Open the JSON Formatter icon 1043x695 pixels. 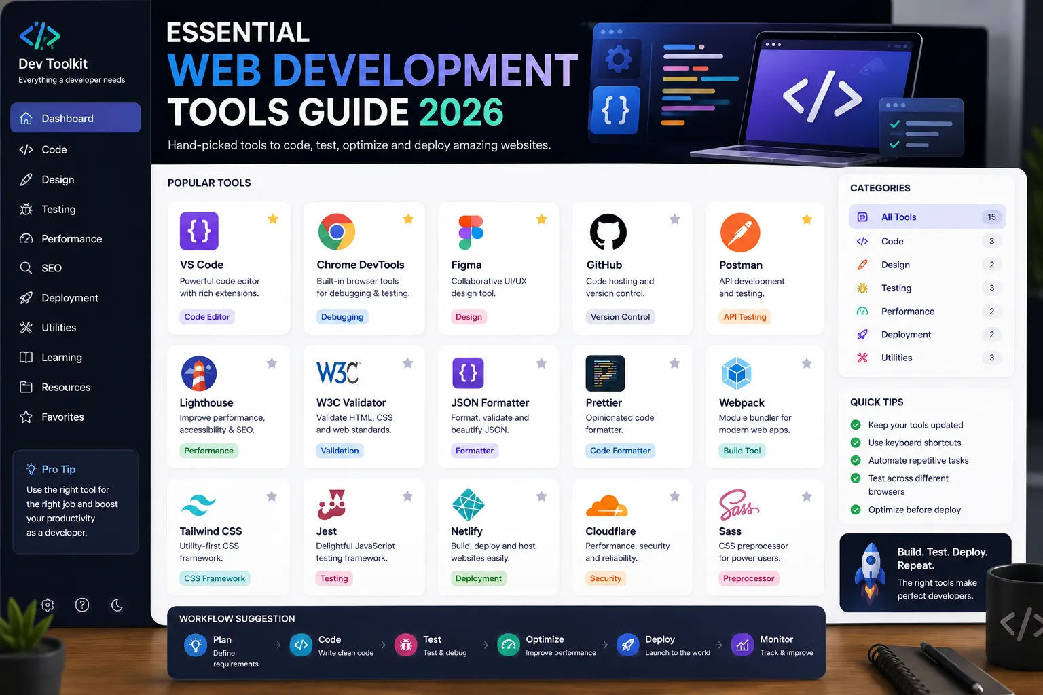coord(469,373)
